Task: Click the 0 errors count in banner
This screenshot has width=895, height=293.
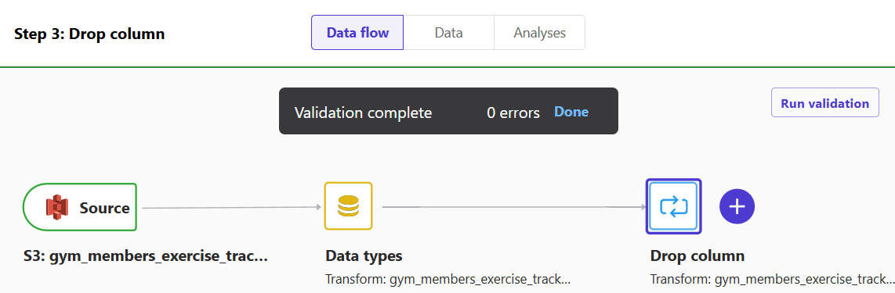Action: coord(513,113)
